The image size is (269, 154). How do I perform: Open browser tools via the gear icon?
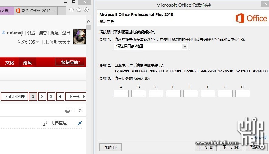click(x=86, y=10)
